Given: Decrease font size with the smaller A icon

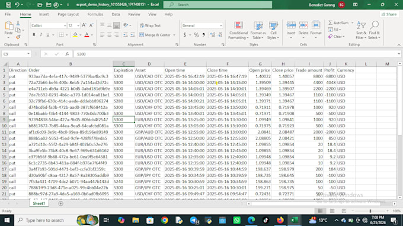Looking at the screenshot, I should pyautogui.click(x=91, y=25).
